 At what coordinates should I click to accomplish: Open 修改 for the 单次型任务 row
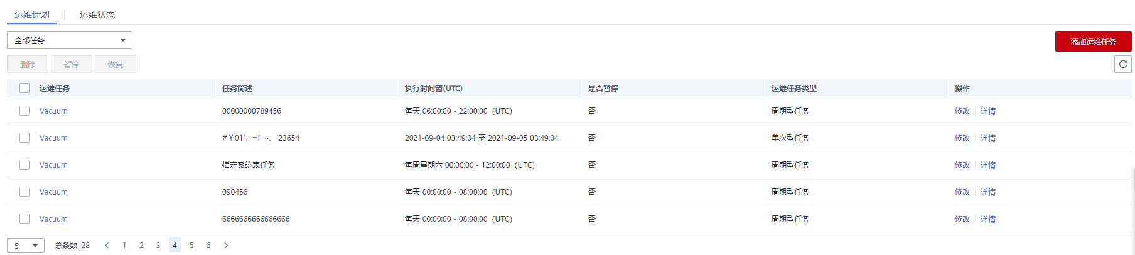(962, 138)
